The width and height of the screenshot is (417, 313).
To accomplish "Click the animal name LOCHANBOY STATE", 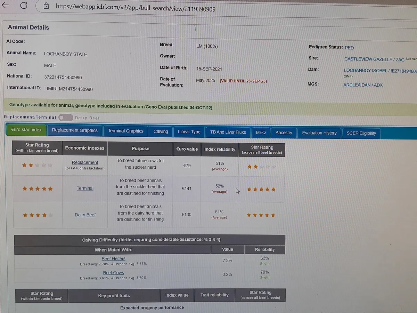I will (65, 54).
